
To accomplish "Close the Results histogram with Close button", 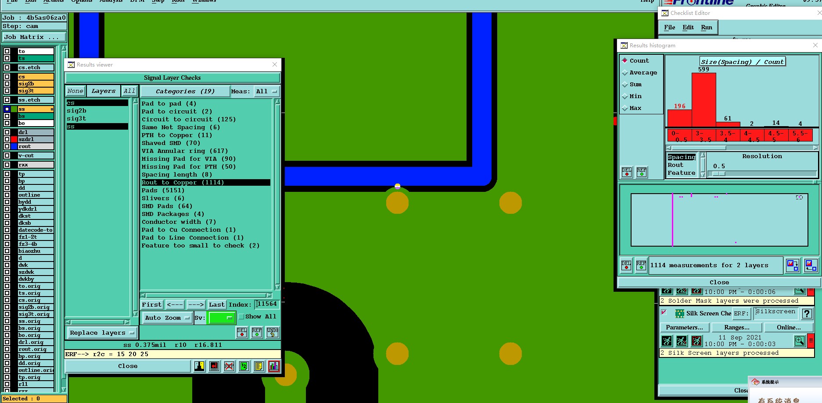I will (x=719, y=283).
